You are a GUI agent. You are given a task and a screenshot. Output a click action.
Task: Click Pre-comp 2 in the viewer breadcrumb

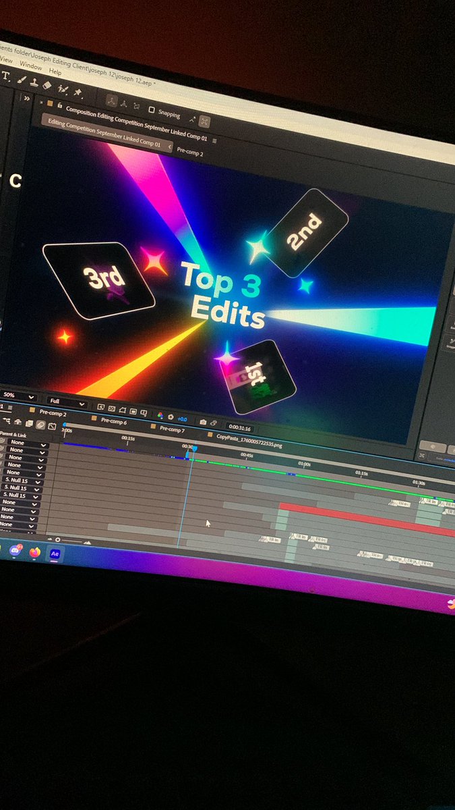[x=190, y=151]
